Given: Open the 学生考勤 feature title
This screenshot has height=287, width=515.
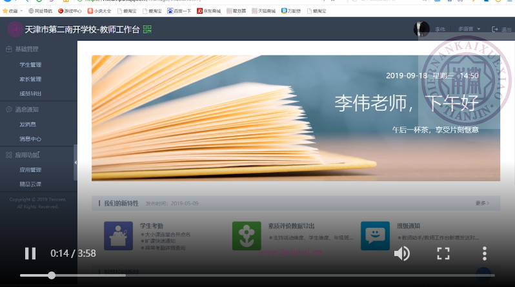Looking at the screenshot, I should pyautogui.click(x=152, y=226).
